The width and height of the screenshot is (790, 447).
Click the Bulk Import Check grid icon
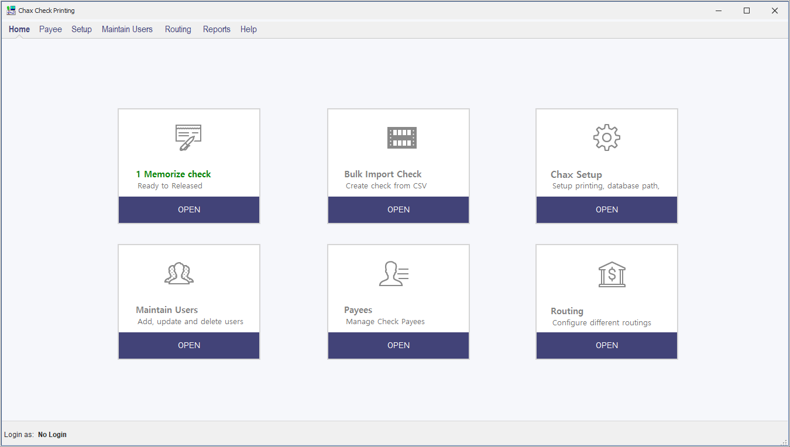click(x=401, y=137)
